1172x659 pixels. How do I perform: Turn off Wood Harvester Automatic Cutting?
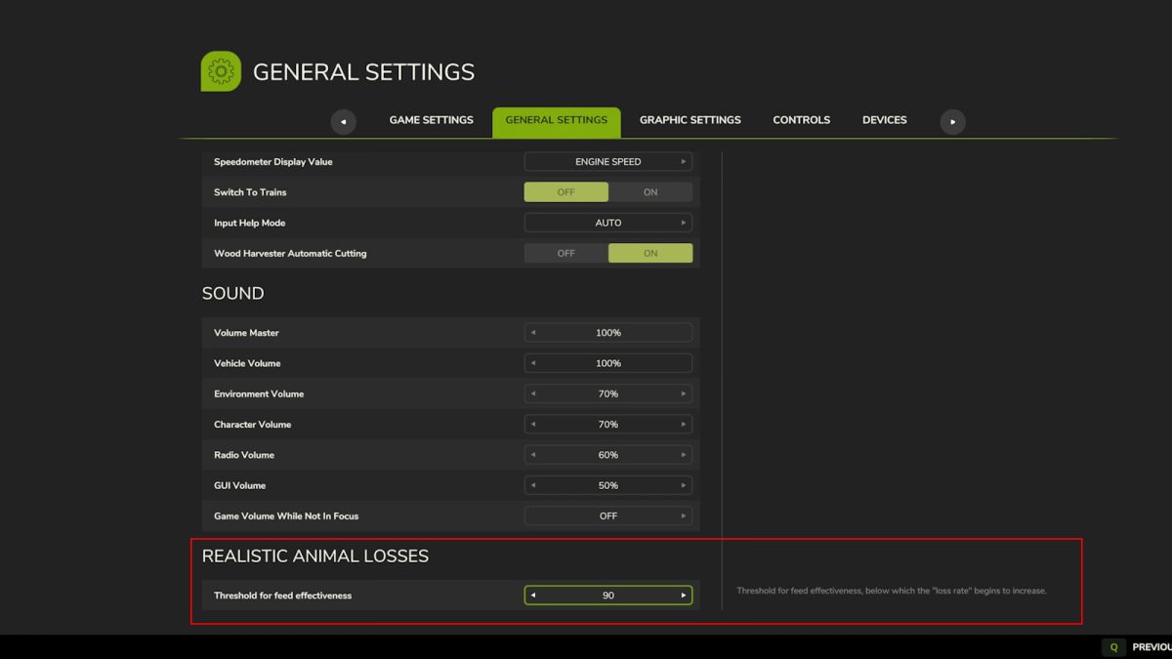[565, 253]
